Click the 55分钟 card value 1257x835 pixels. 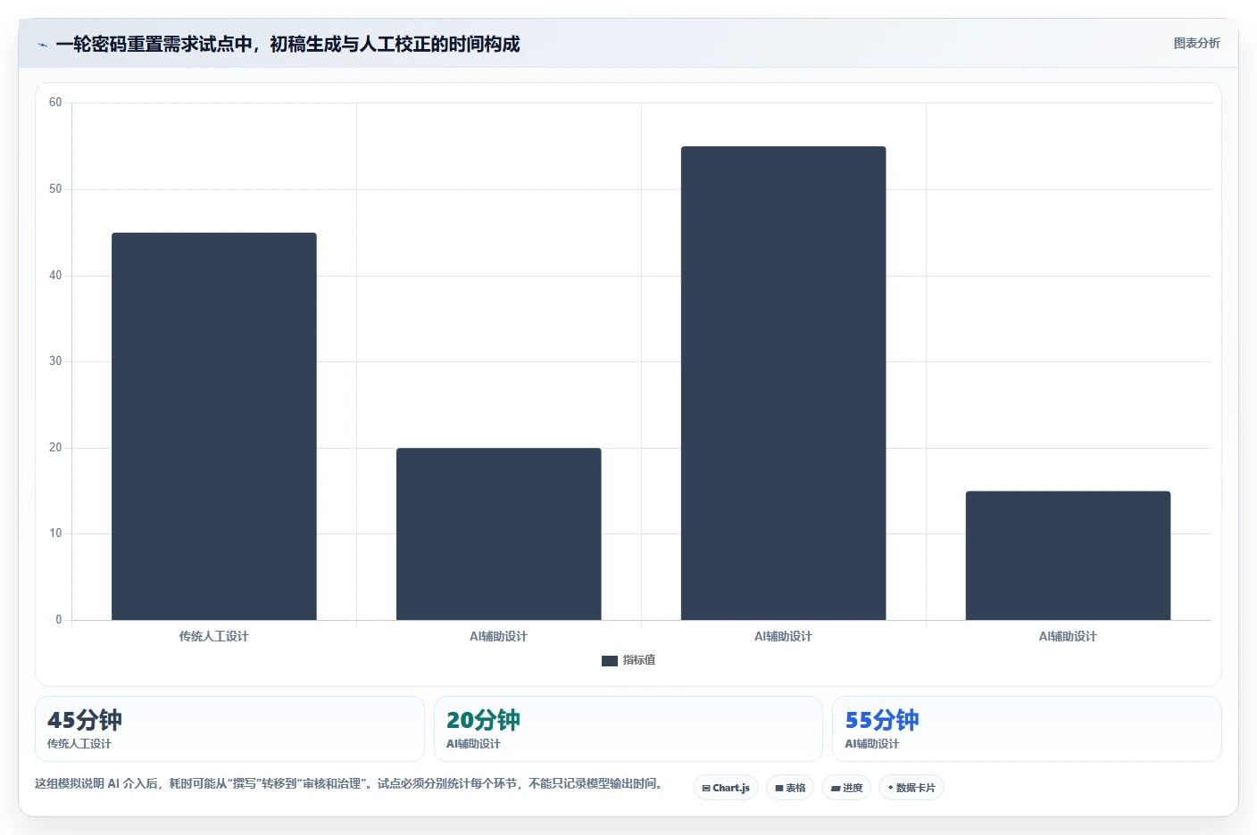882,720
